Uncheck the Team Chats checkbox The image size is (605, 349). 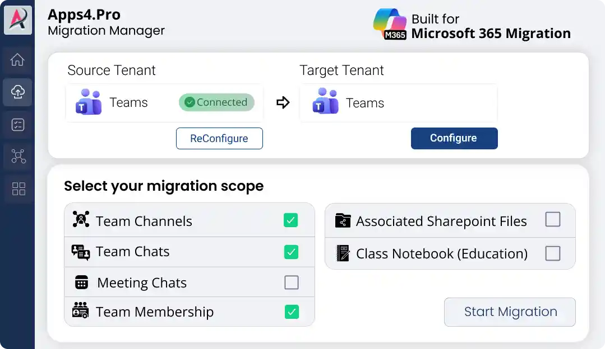pyautogui.click(x=291, y=252)
